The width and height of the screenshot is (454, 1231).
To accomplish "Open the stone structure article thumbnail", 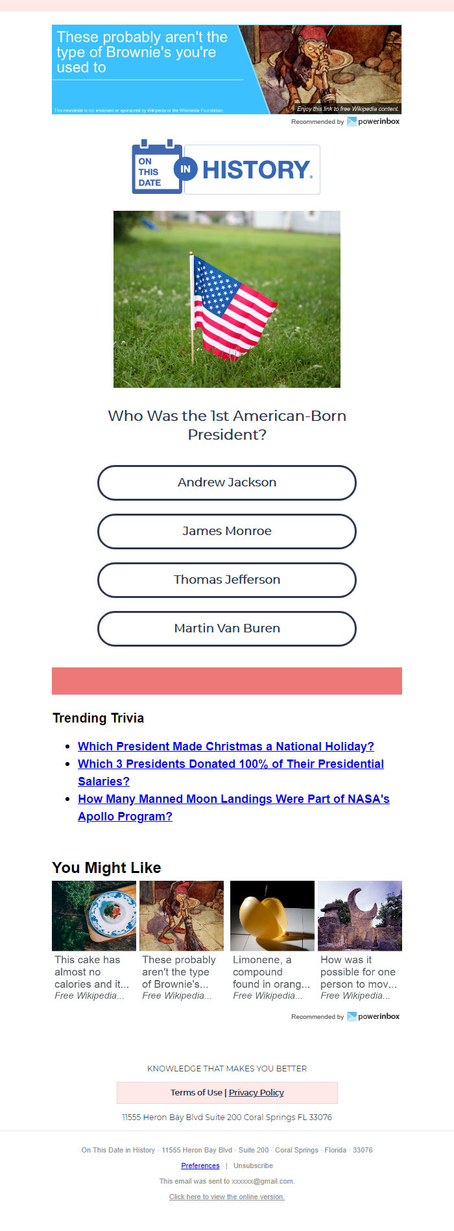I will click(x=360, y=916).
